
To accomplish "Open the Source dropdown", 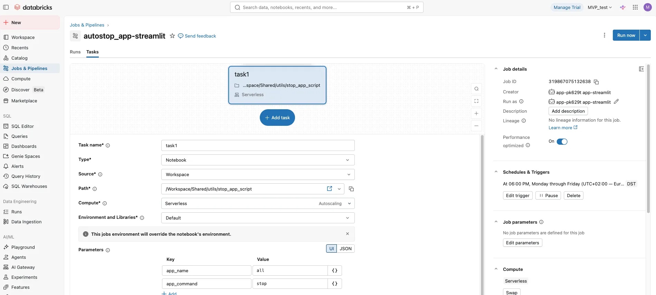I will 258,174.
